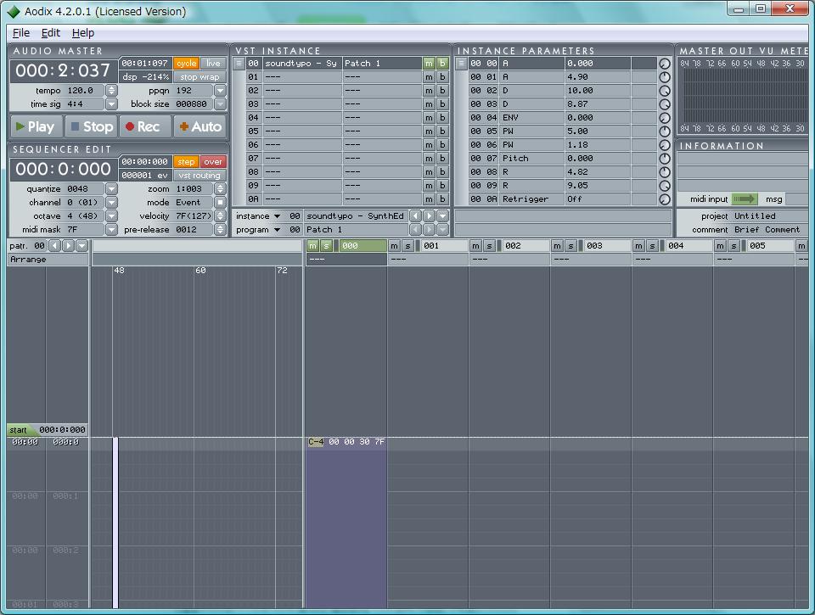The height and width of the screenshot is (615, 815).
Task: Open the VST instance list menu icon
Action: coord(239,64)
